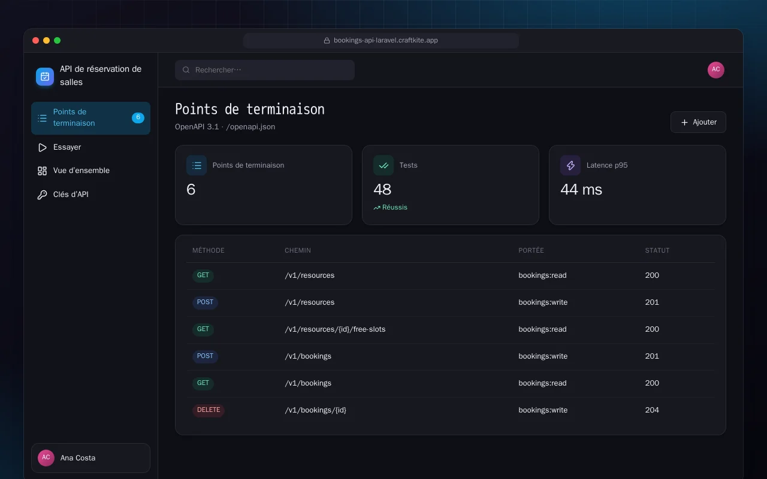Click the magnifier icon in search bar
The height and width of the screenshot is (479, 767).
point(186,70)
